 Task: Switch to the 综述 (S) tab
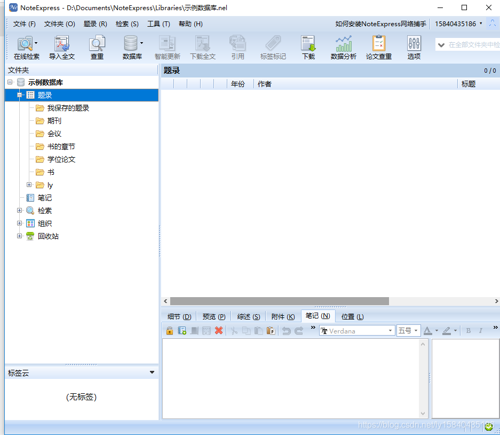[249, 316]
